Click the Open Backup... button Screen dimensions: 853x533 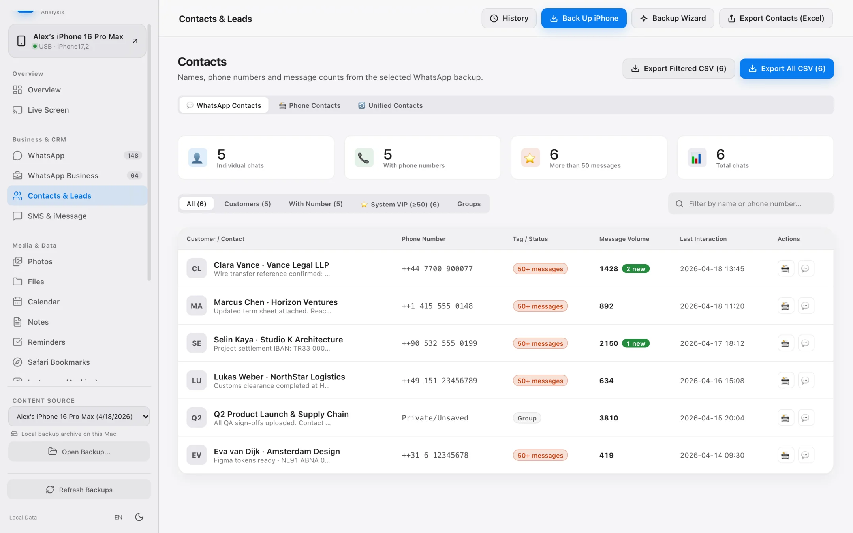point(79,451)
